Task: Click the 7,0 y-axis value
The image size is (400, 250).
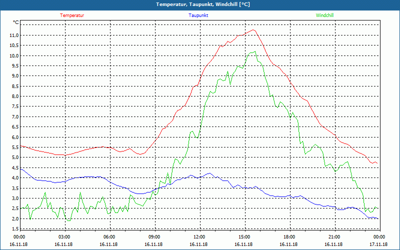Action: (x=15, y=117)
